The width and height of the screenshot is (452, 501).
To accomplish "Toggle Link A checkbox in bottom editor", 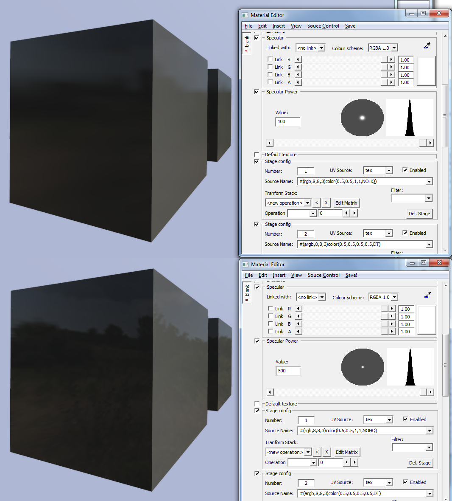I will pos(270,331).
